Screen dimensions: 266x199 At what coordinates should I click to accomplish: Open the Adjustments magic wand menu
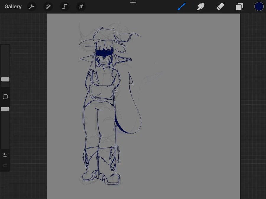click(x=48, y=6)
